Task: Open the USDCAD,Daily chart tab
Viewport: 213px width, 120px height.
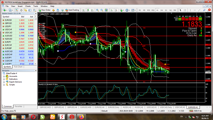Action: (x=166, y=107)
